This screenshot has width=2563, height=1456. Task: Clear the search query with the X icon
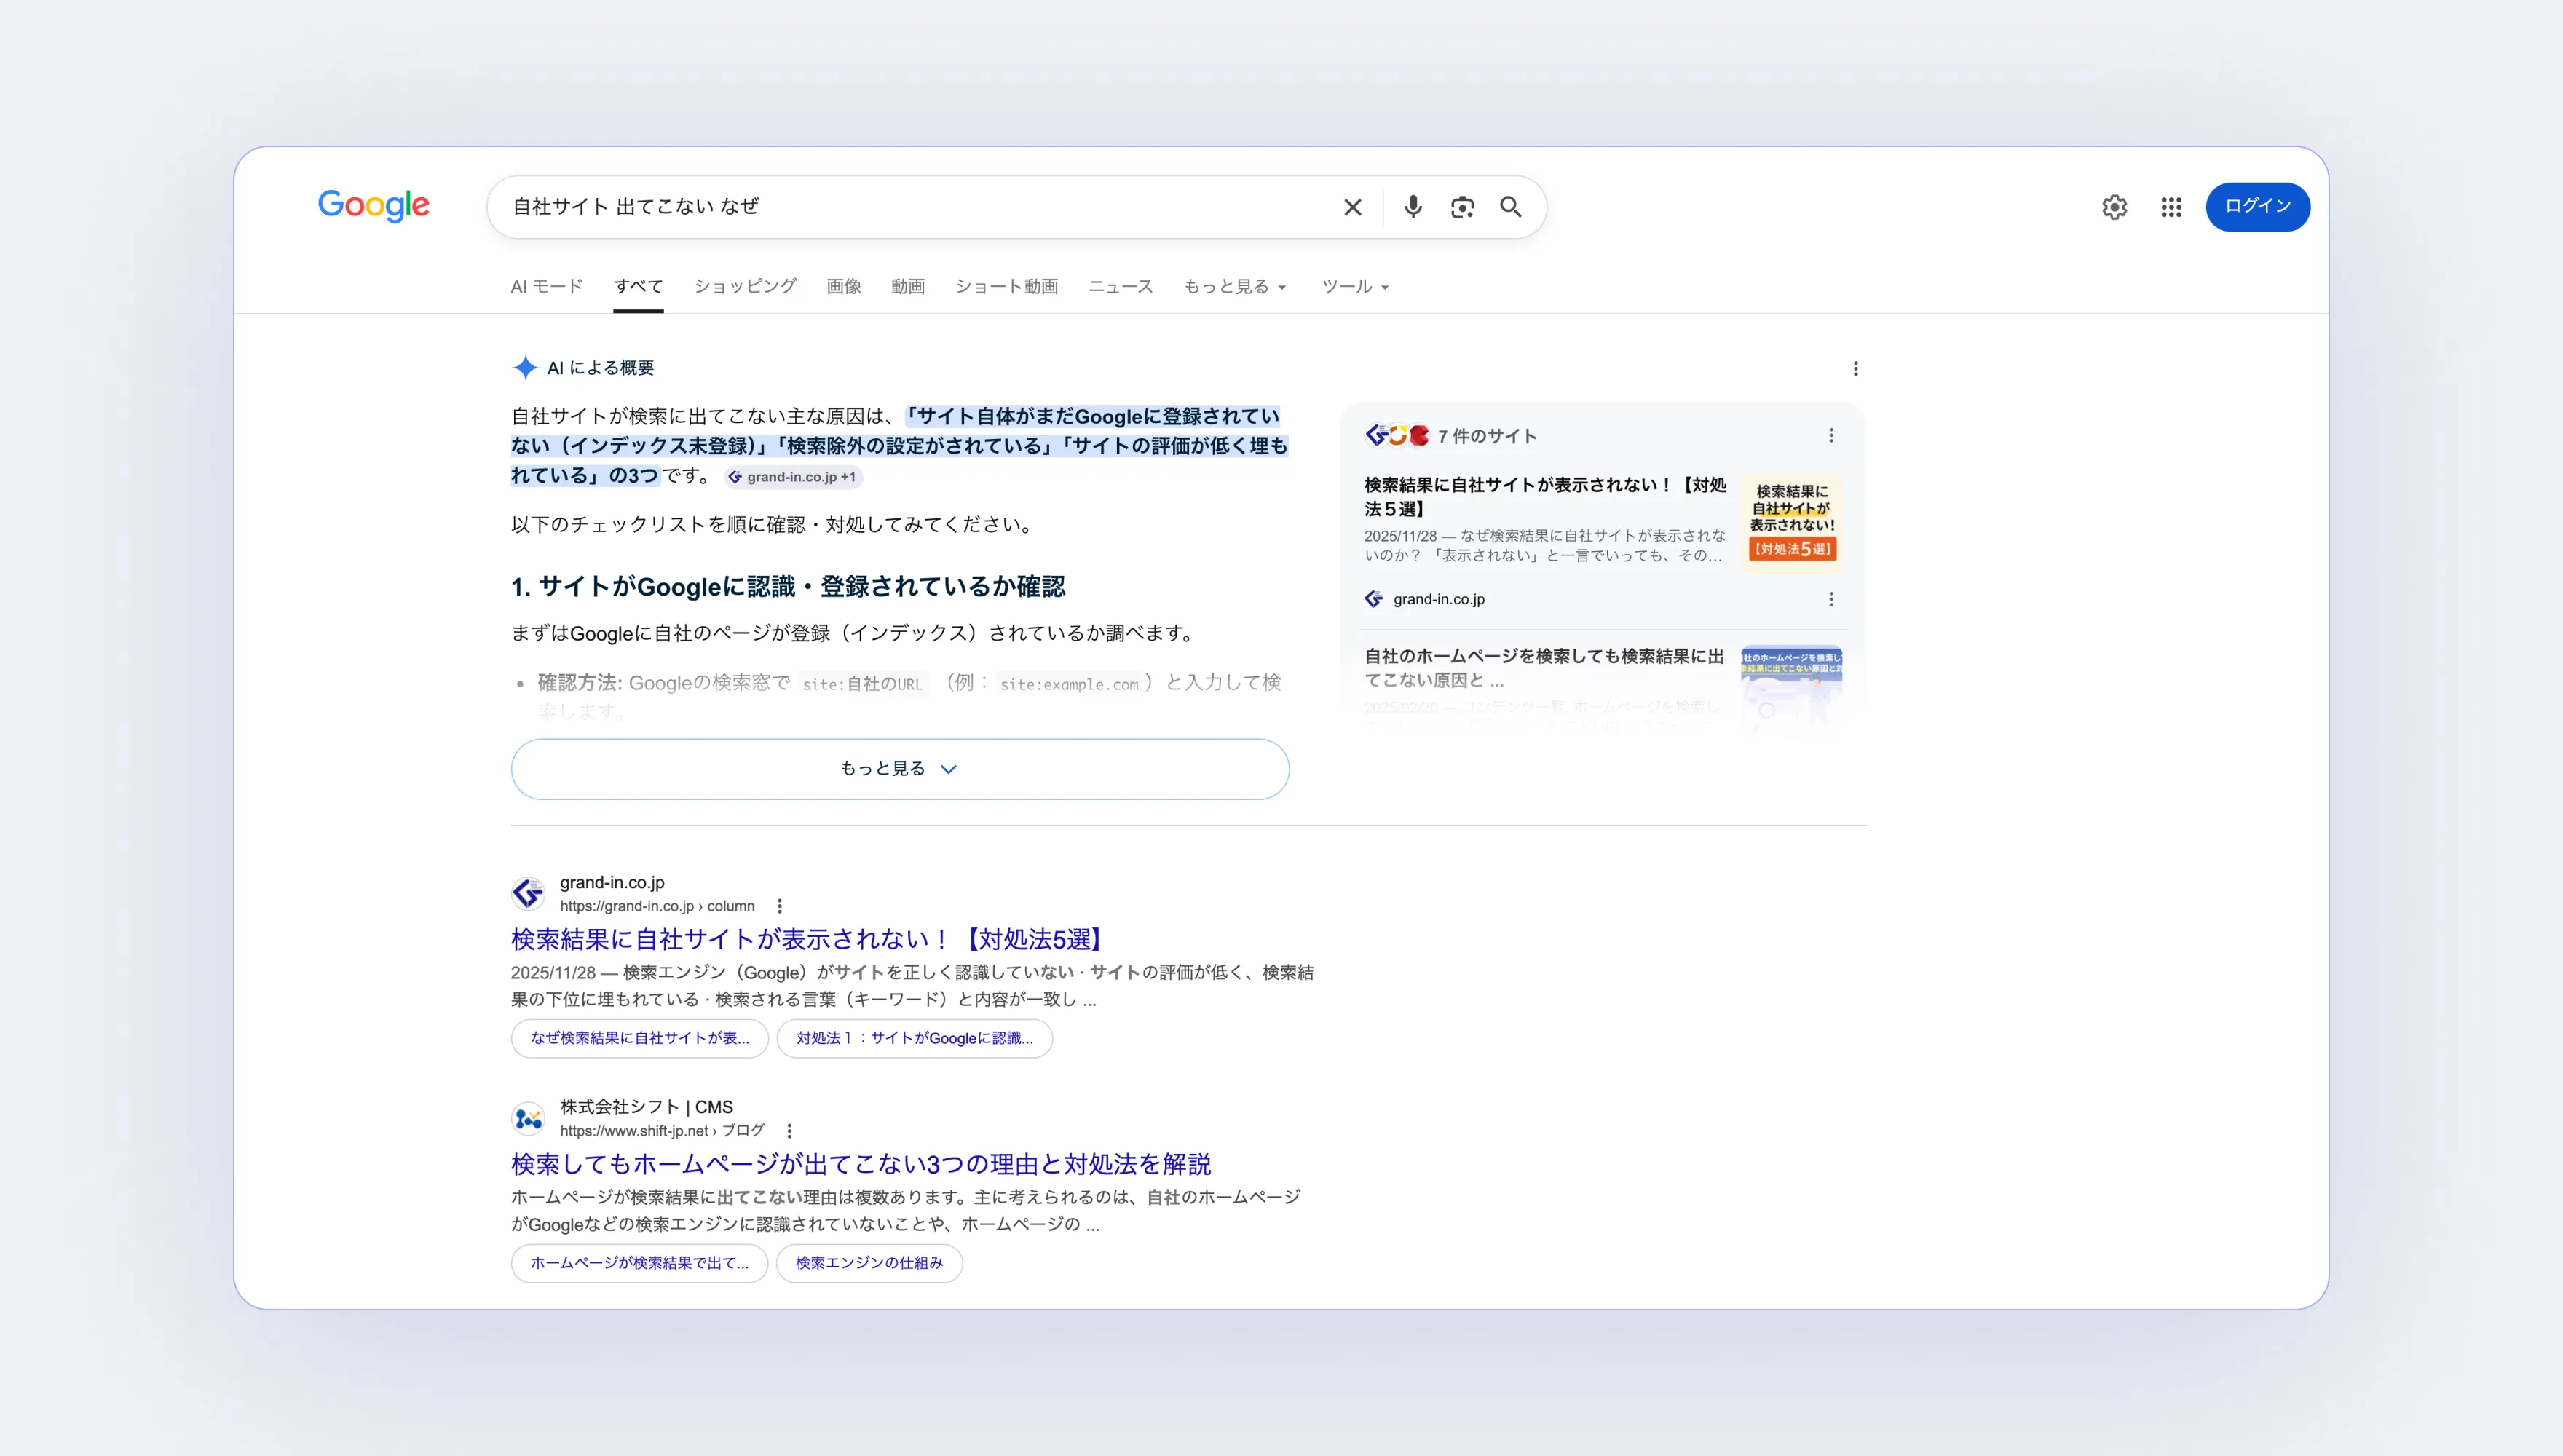click(x=1352, y=207)
